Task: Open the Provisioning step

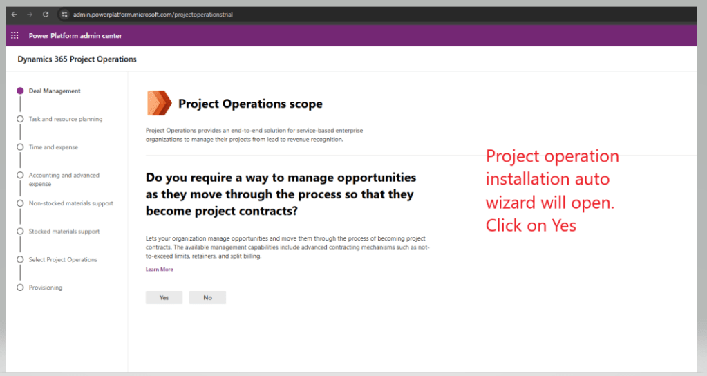Action: [45, 288]
